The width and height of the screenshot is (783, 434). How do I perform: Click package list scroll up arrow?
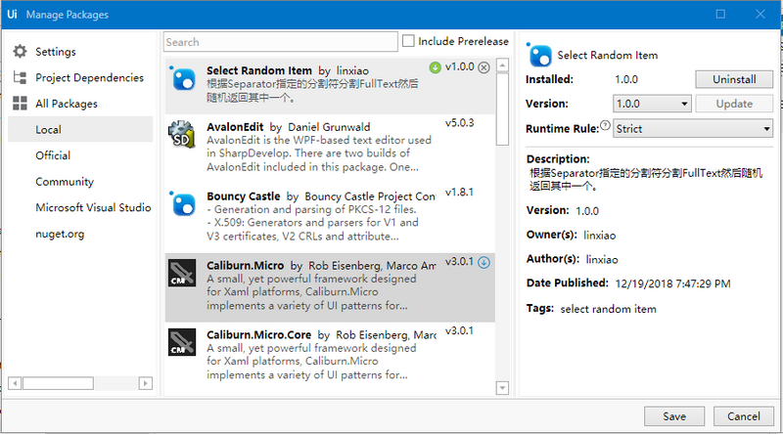tap(503, 65)
